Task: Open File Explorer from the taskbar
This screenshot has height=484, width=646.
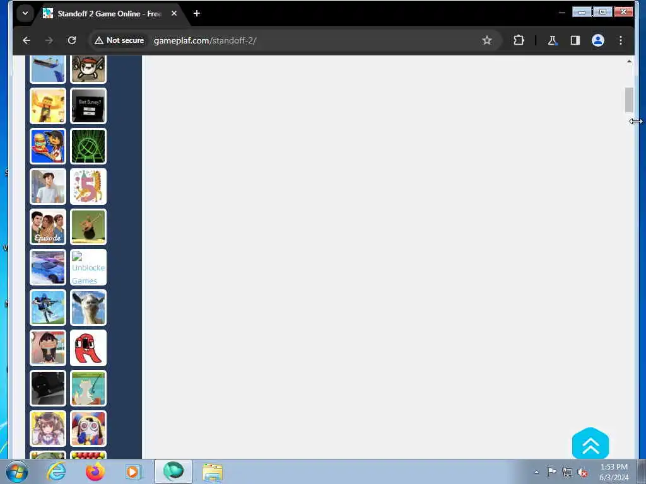Action: tap(213, 472)
